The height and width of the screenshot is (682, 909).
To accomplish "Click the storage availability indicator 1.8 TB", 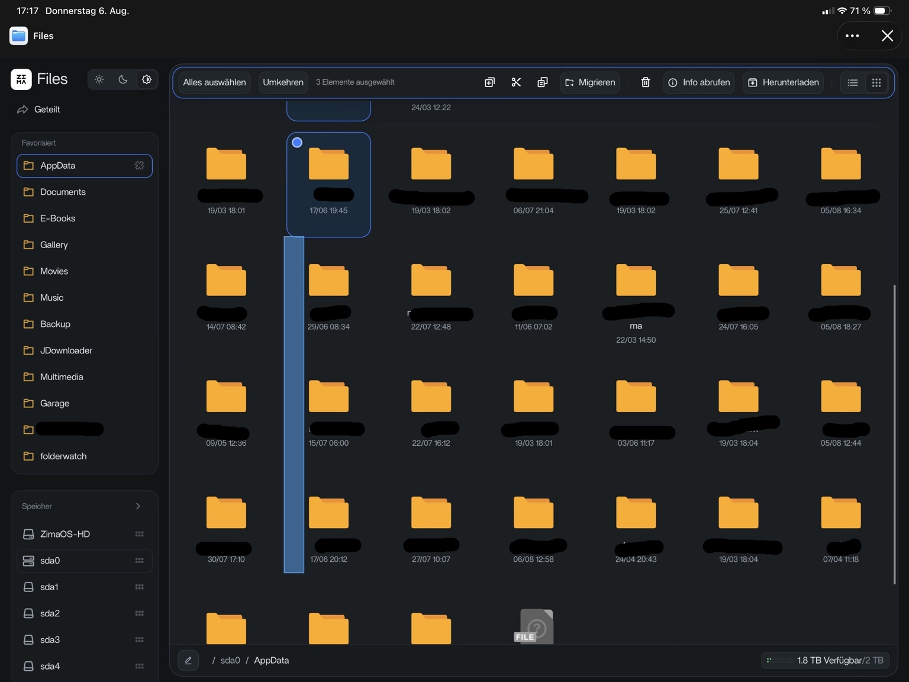I will (x=826, y=661).
